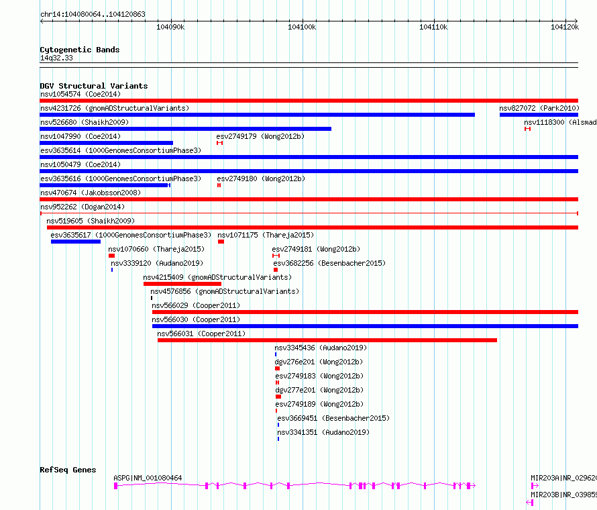The image size is (597, 510).
Task: Click the red dgv277e201 variant block
Action: coord(278,397)
